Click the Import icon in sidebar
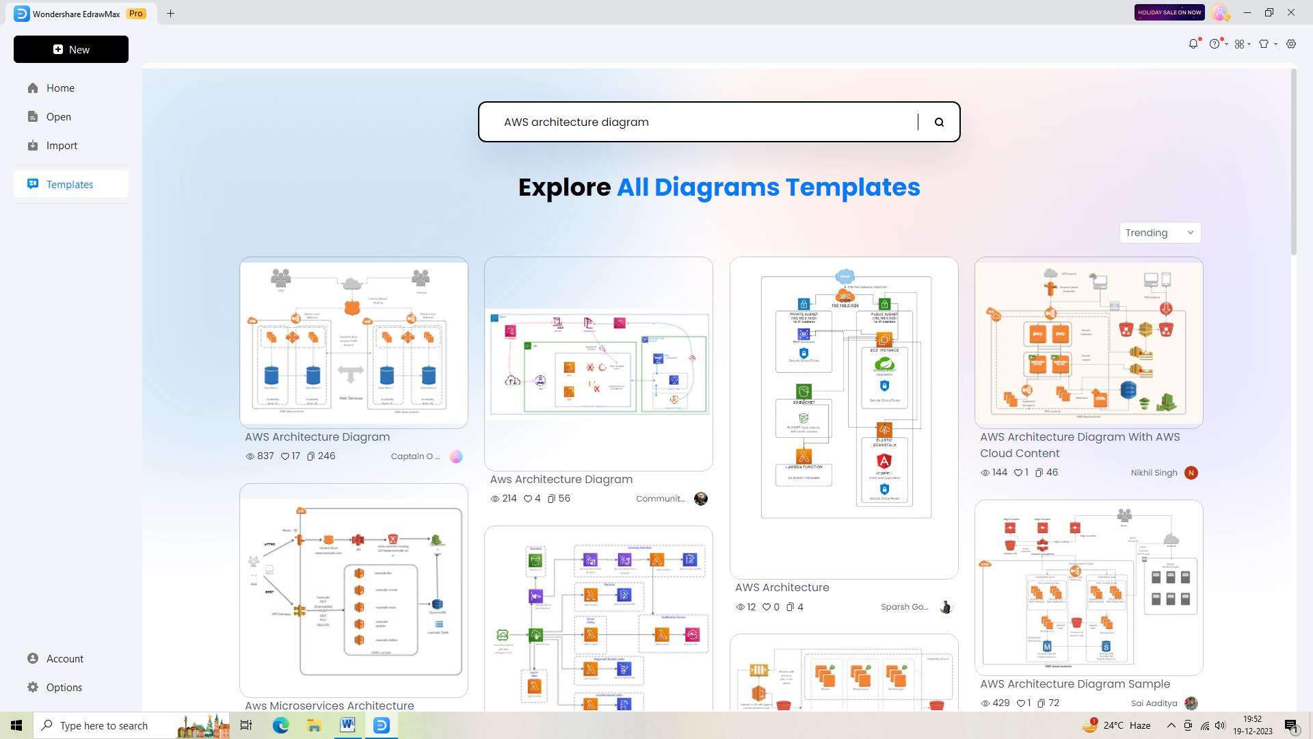 (x=34, y=145)
